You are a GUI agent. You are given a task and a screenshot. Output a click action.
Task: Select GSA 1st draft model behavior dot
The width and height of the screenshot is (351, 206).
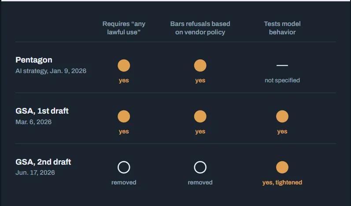tap(282, 116)
